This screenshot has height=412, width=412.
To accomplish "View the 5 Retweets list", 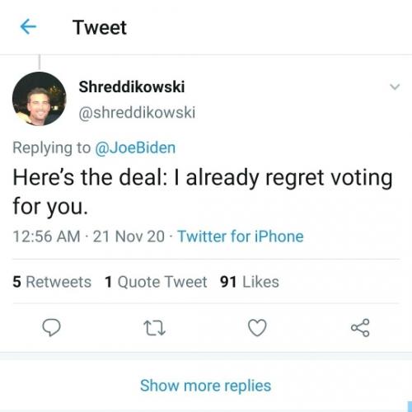I will [x=52, y=282].
